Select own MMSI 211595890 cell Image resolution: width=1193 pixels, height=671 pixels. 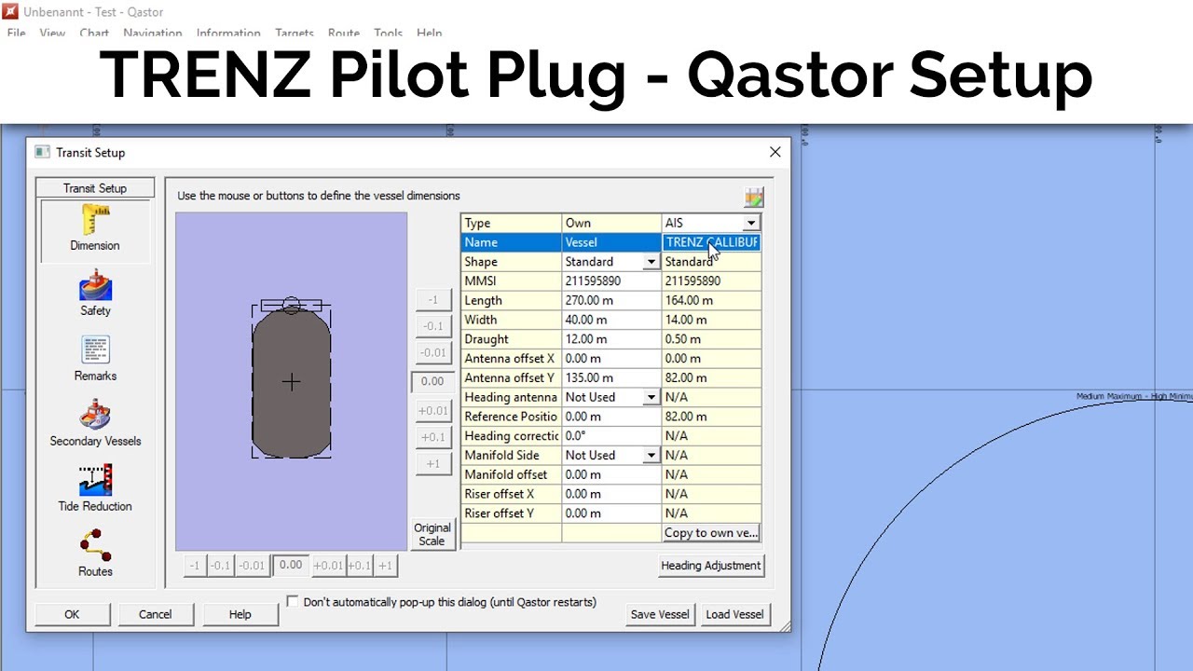(x=611, y=281)
